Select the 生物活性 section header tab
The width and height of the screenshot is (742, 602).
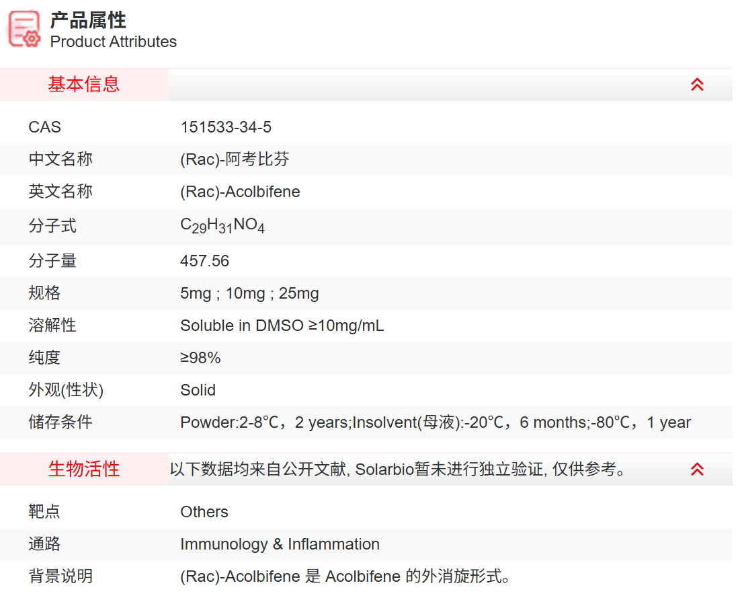pos(84,469)
